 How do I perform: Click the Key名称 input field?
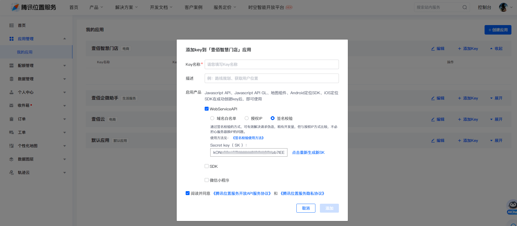click(x=272, y=64)
